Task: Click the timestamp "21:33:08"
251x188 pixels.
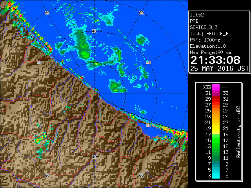Action: point(215,60)
